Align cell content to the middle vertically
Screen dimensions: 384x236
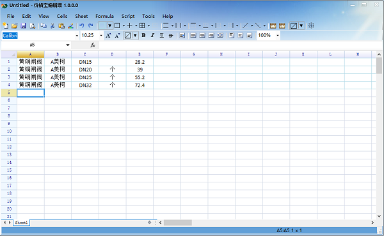pos(240,36)
